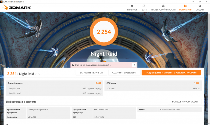Select the CPU score header row
Viewport: 210px width, 125px height.
pyautogui.click(x=153, y=83)
